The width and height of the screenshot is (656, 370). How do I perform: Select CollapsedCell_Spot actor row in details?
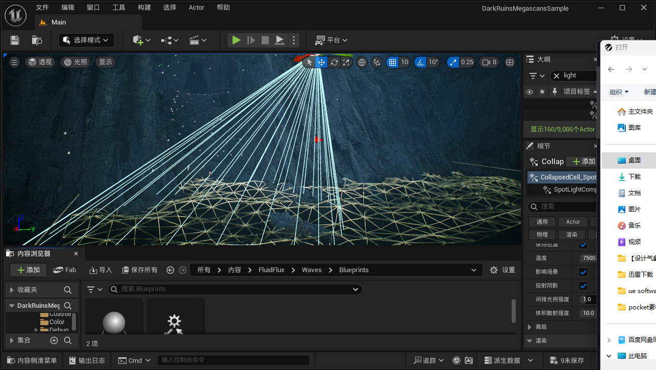(x=562, y=177)
